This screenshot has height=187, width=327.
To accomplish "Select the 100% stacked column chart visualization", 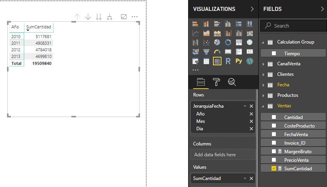I will click(250, 24).
